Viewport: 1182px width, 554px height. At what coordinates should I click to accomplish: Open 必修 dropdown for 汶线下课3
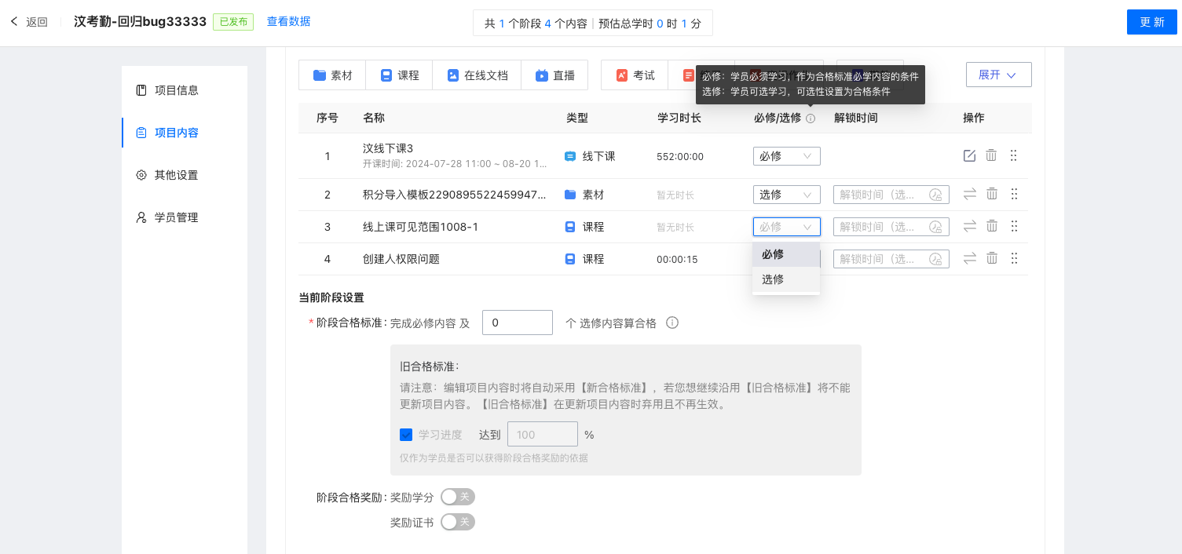pyautogui.click(x=786, y=156)
